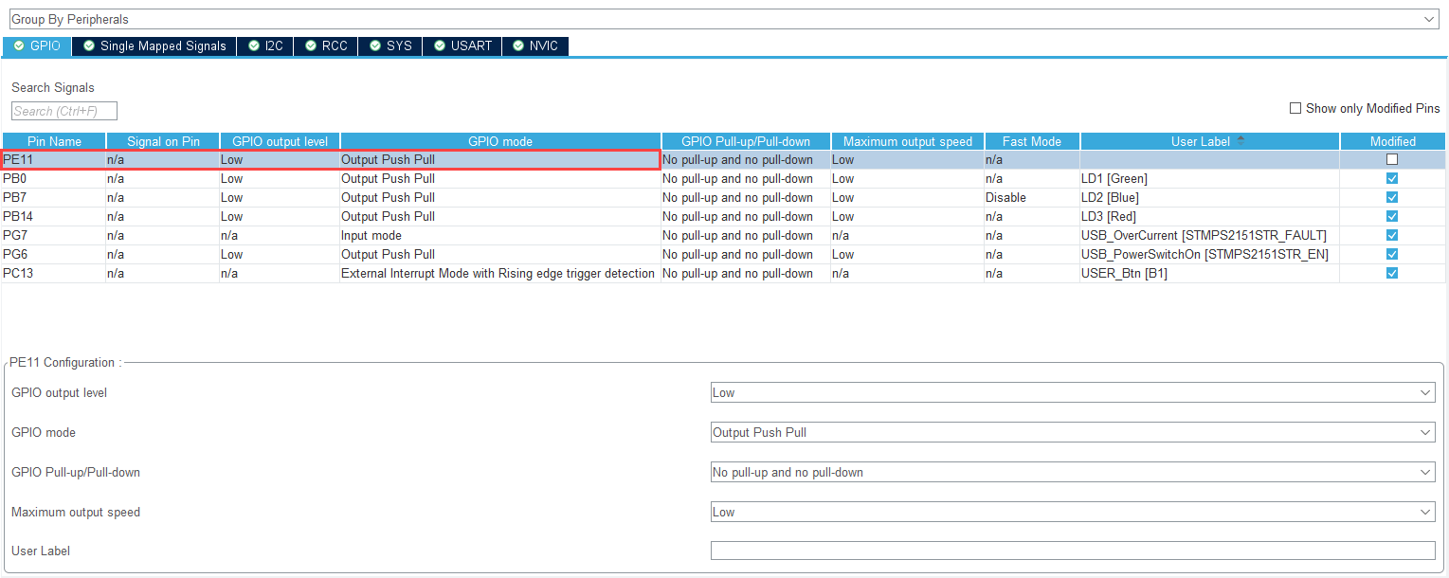Screen dimensions: 1449x578
Task: Open the Group By Peripherals dropdown
Action: click(x=724, y=19)
